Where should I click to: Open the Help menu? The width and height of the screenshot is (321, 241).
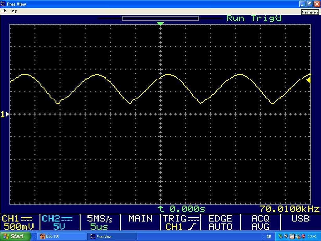pos(14,11)
